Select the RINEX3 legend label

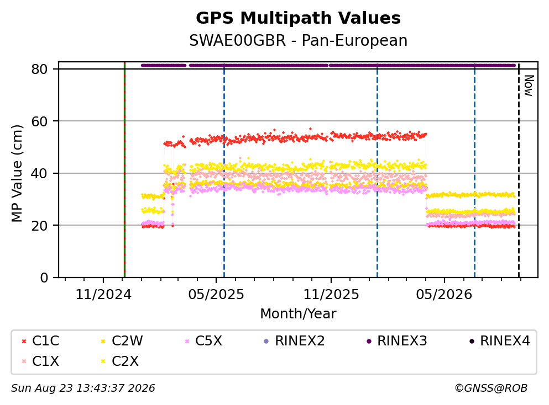pyautogui.click(x=402, y=340)
